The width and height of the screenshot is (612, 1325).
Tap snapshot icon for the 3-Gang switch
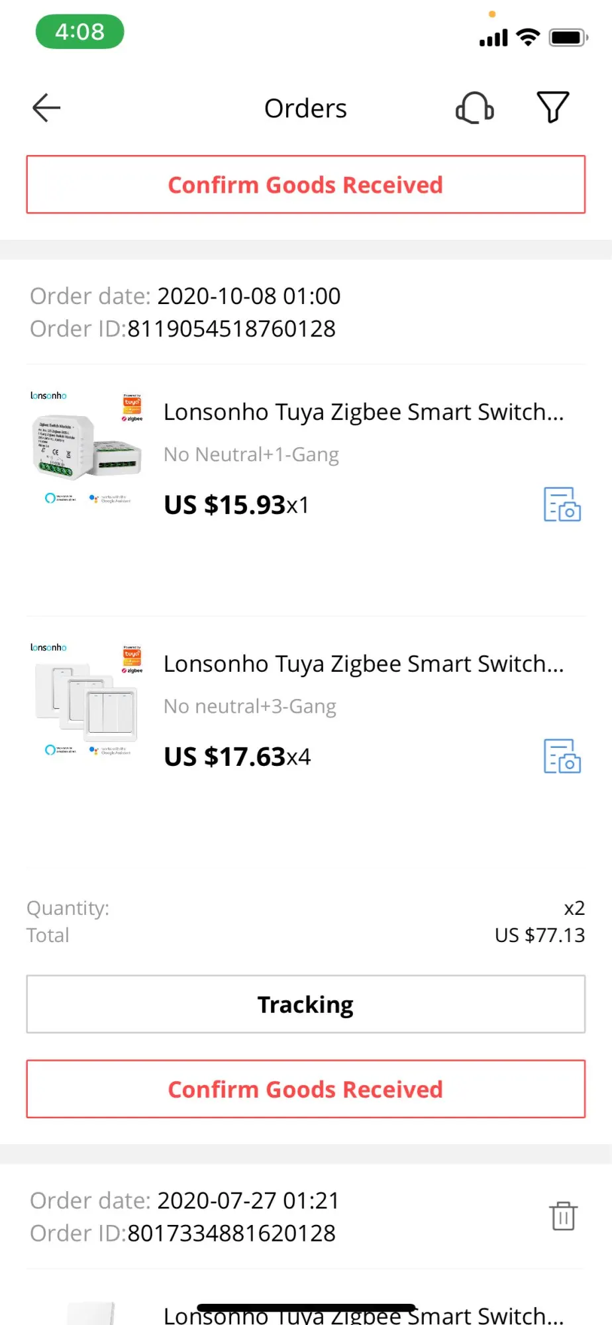(562, 757)
